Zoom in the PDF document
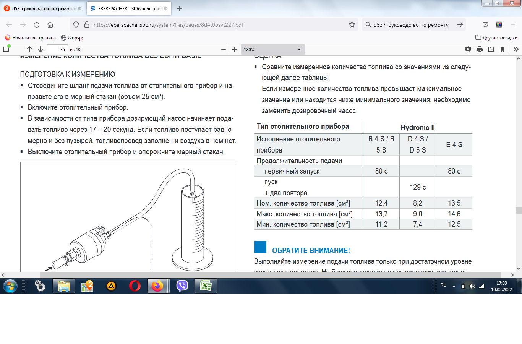The width and height of the screenshot is (522, 344). pos(235,49)
